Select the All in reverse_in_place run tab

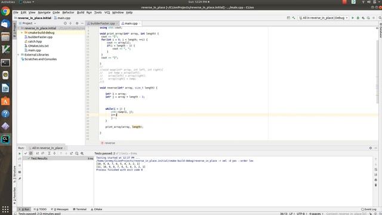point(47,148)
